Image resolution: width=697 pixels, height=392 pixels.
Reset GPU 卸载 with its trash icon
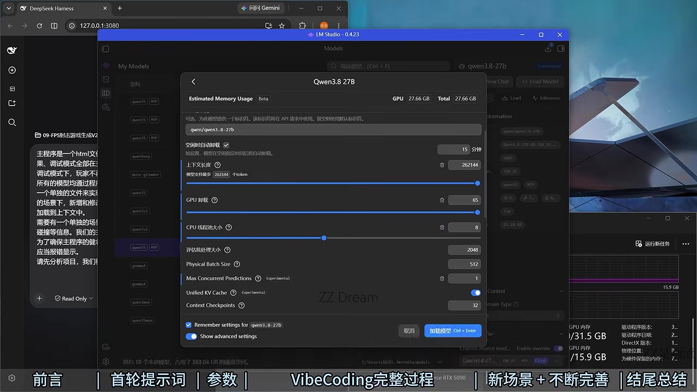point(442,200)
